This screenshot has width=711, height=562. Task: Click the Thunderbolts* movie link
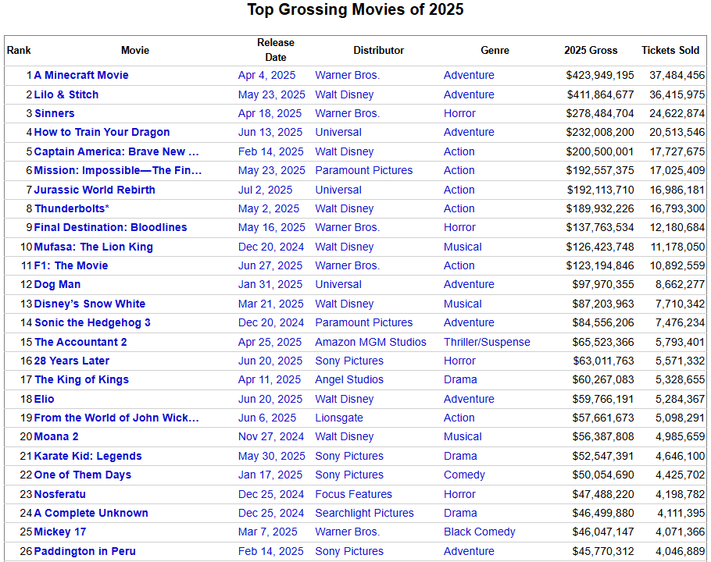point(72,208)
